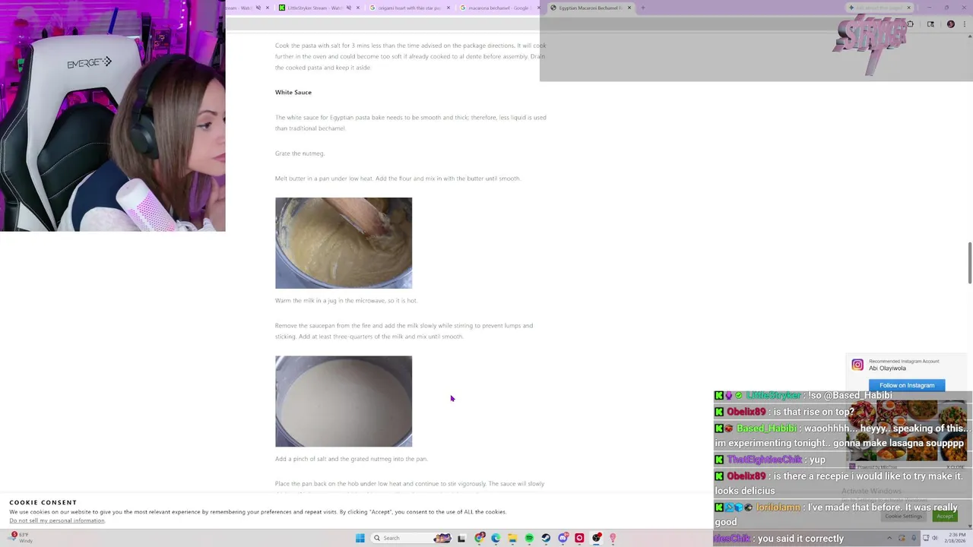Mute icon on the LittleStryker Stream tab
This screenshot has height=547, width=973.
point(349,8)
